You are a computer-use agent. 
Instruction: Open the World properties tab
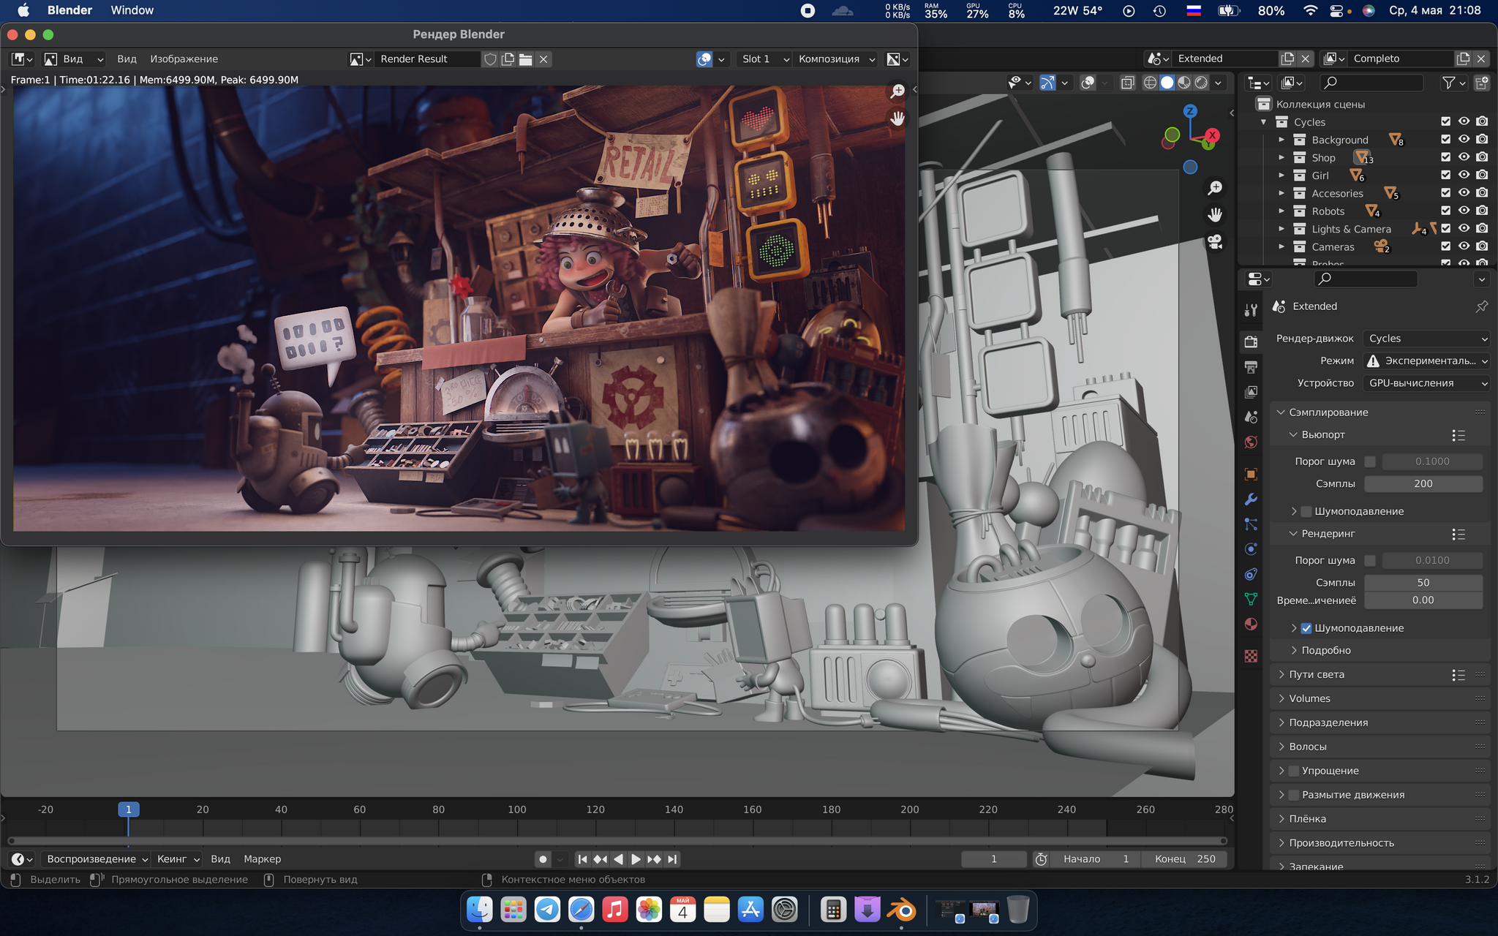[x=1251, y=442]
